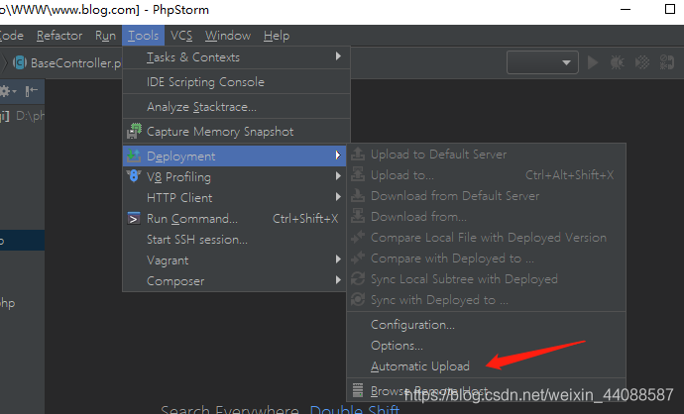
Task: Click the BaseController.php class icon
Action: [20, 62]
